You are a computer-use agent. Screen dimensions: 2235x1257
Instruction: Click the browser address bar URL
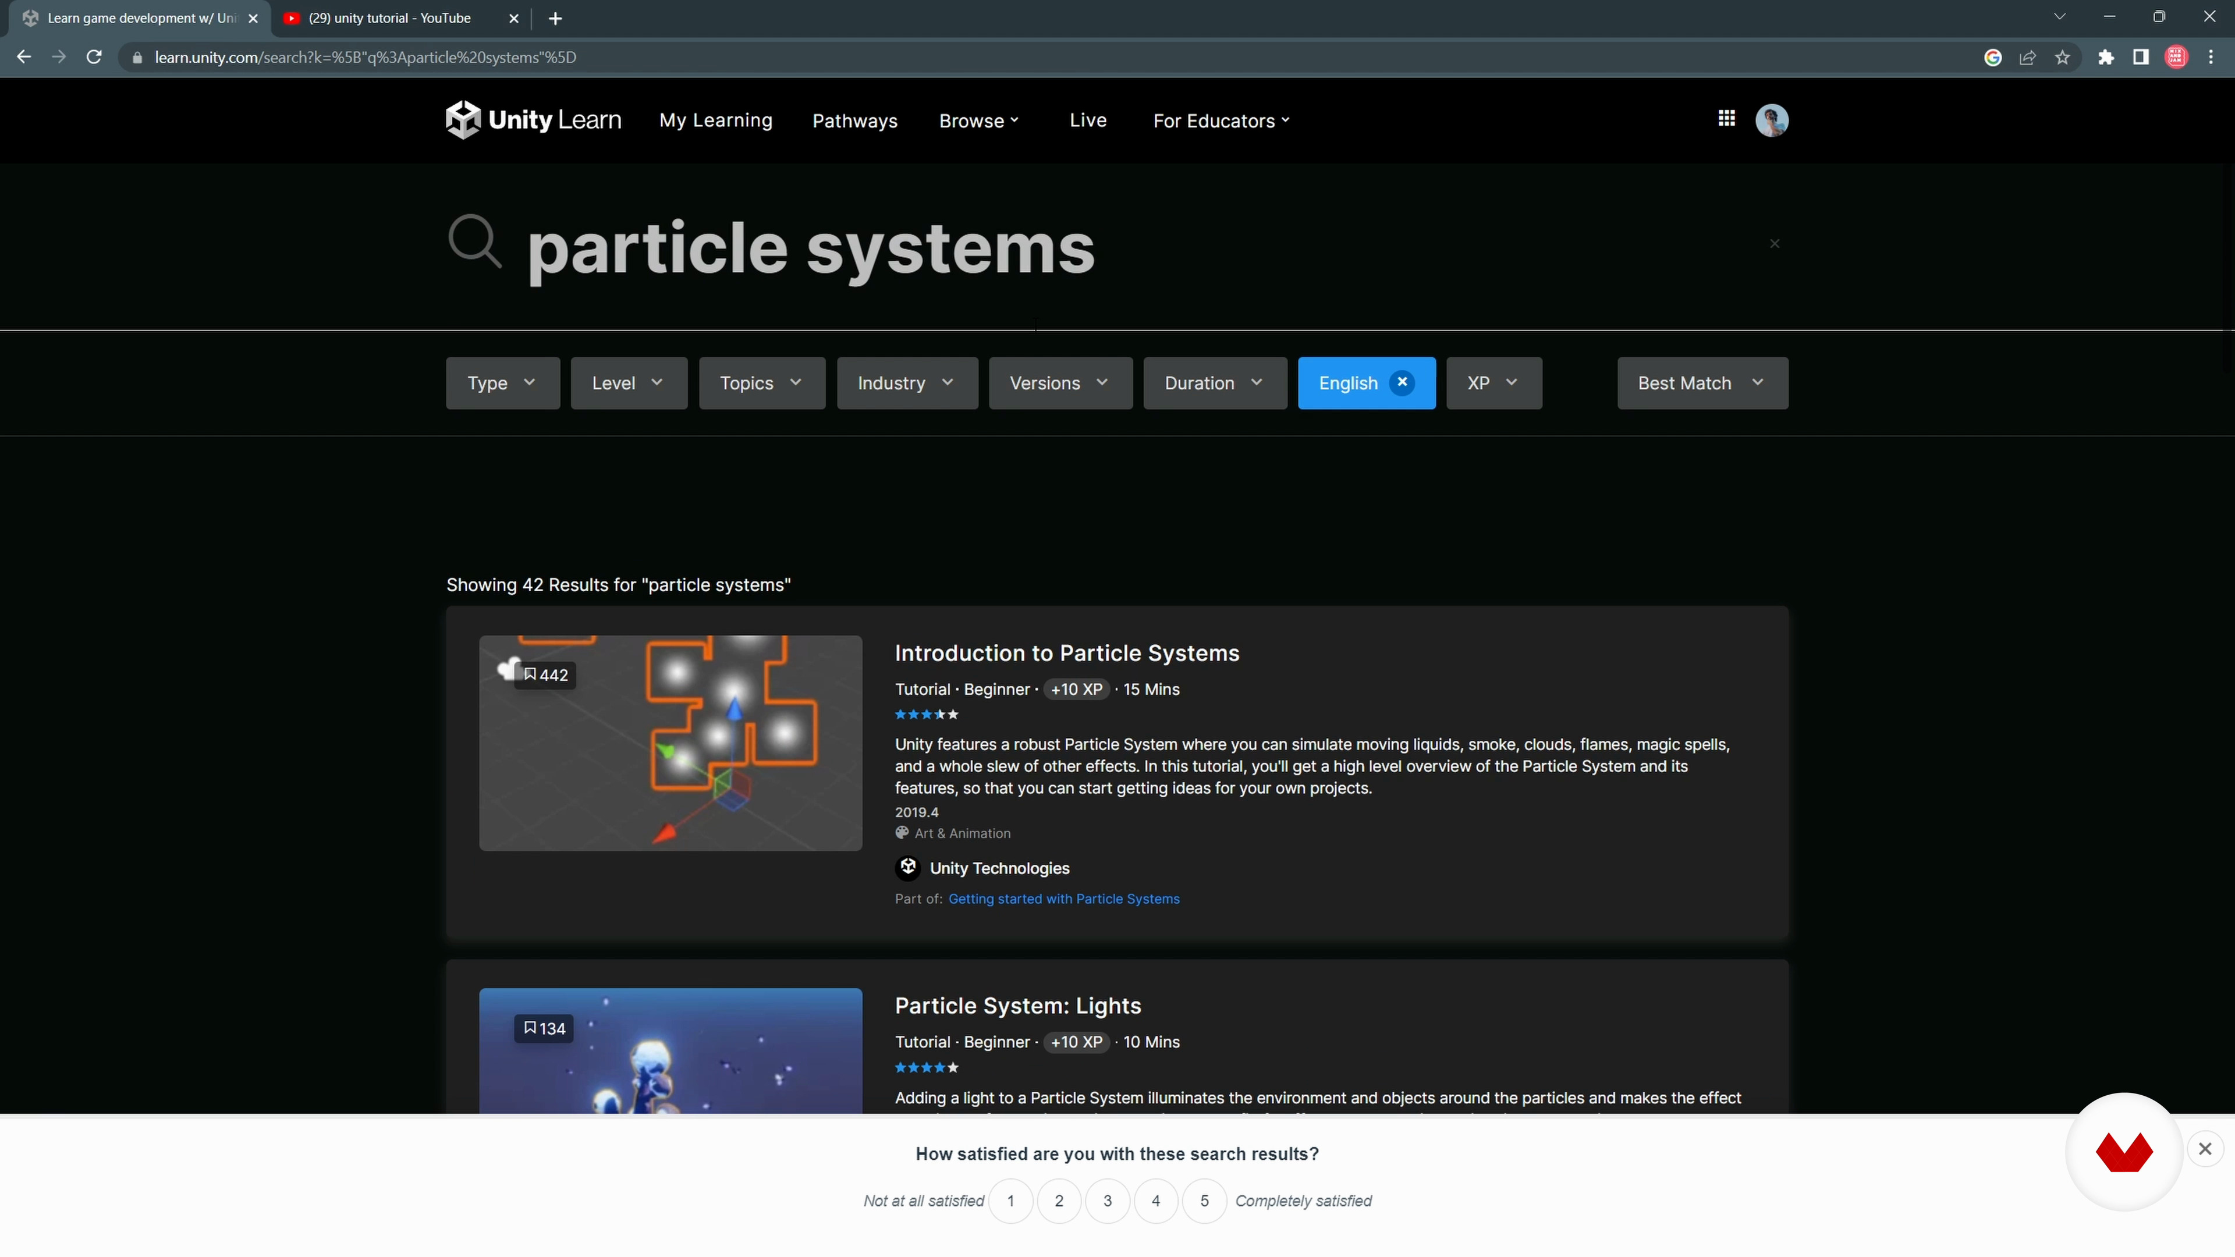(x=366, y=57)
